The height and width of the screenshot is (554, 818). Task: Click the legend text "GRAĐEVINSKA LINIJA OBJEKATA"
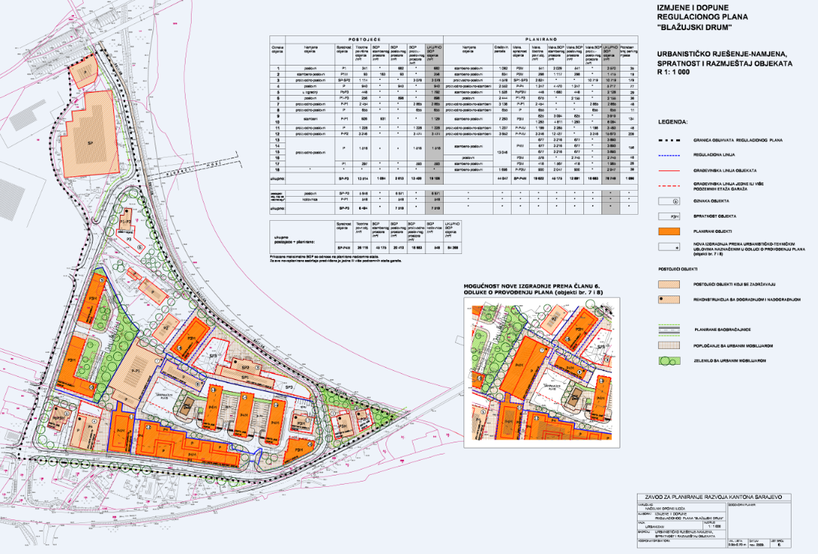724,170
